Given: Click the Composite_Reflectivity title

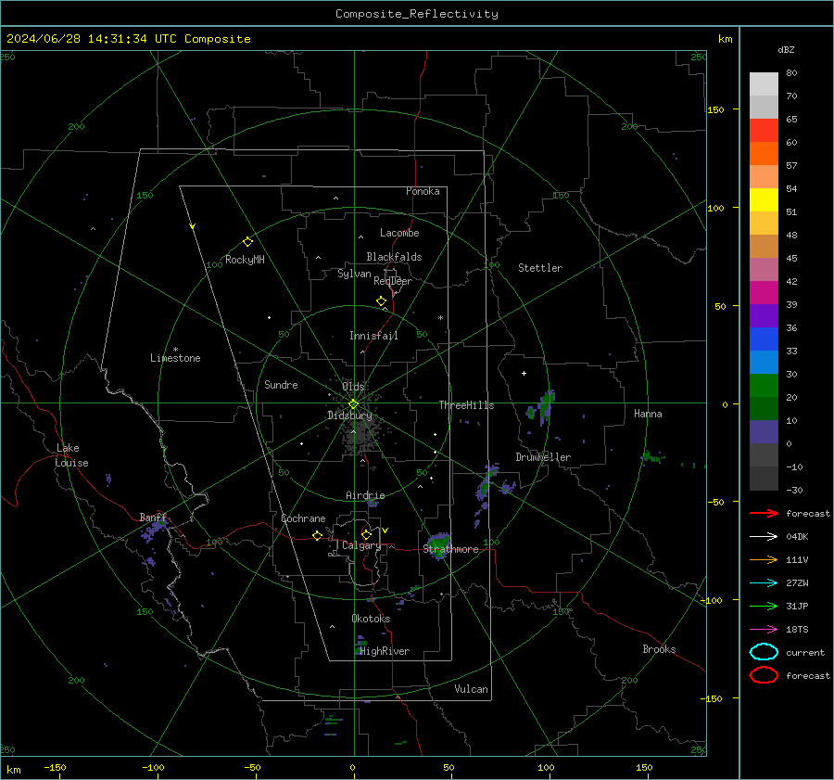Looking at the screenshot, I should [x=417, y=14].
